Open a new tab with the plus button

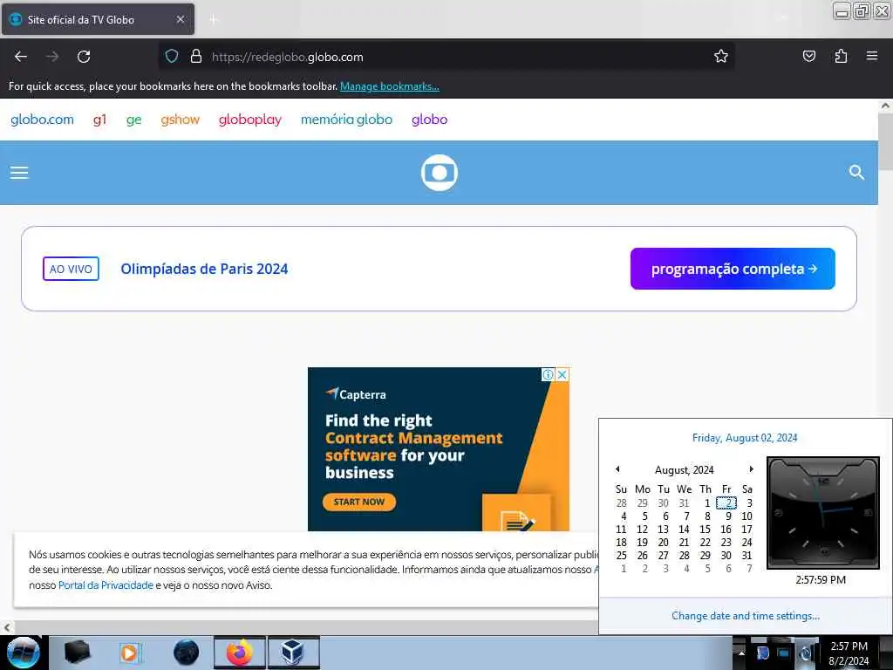point(214,20)
